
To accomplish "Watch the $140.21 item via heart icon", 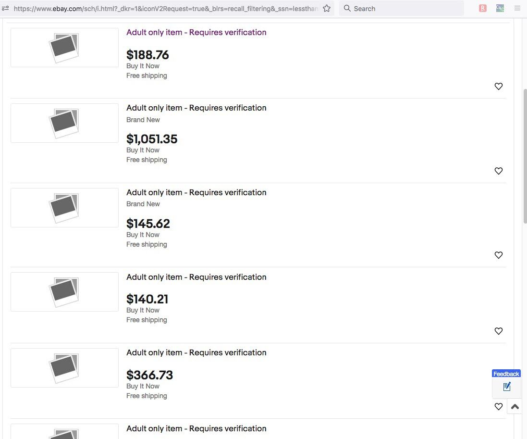I will 499,331.
